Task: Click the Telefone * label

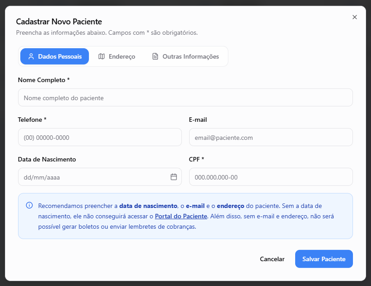Action: point(32,120)
